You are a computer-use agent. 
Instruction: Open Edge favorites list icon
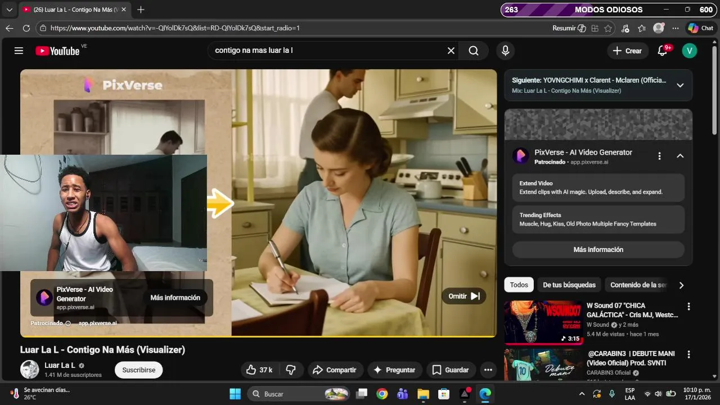[x=642, y=28]
